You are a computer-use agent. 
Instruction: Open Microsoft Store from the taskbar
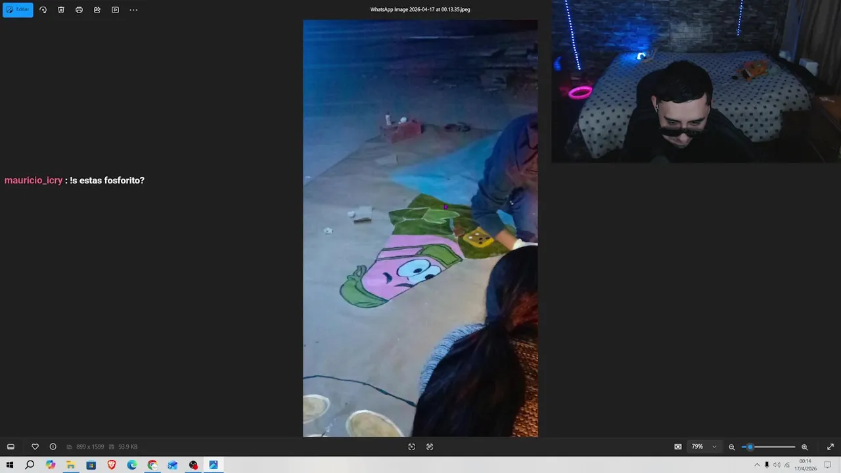click(91, 465)
